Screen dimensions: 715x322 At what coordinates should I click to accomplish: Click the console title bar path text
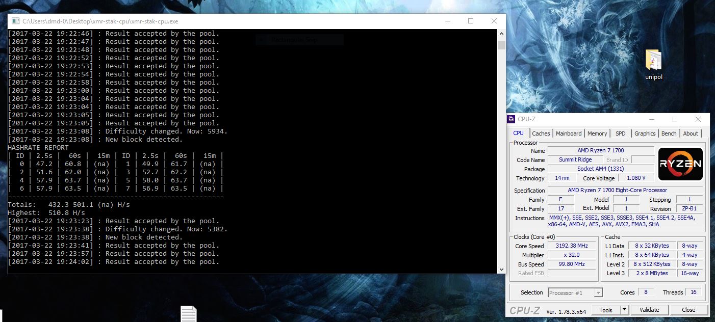click(100, 21)
